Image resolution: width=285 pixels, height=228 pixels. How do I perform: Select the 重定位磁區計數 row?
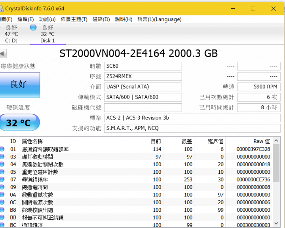(136, 172)
